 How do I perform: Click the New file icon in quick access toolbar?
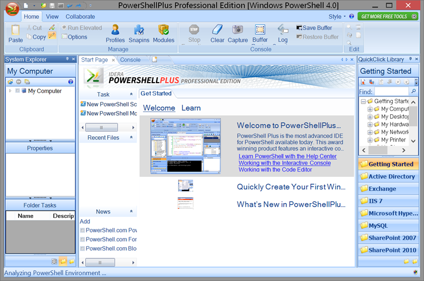[26, 5]
